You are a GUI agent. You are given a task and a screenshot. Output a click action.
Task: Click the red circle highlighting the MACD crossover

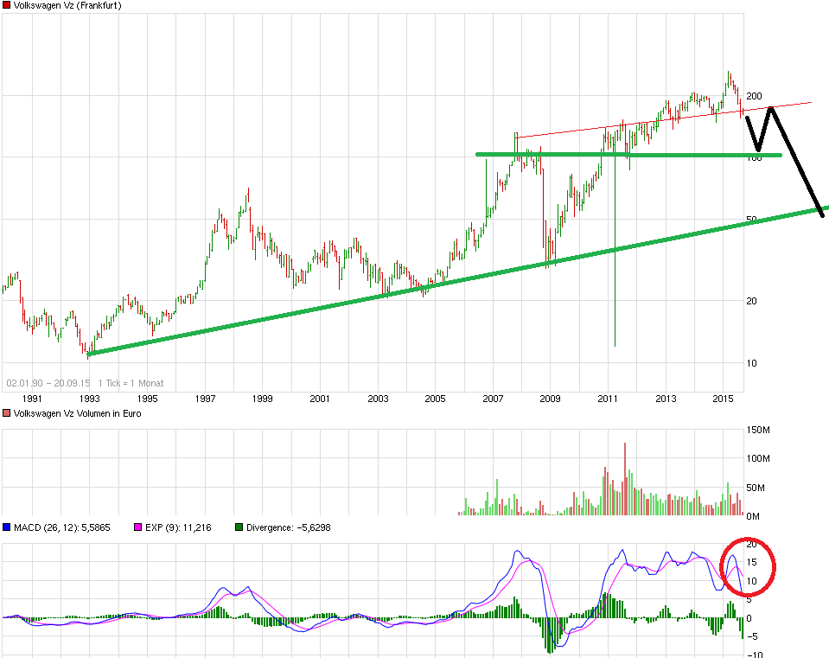(x=749, y=566)
